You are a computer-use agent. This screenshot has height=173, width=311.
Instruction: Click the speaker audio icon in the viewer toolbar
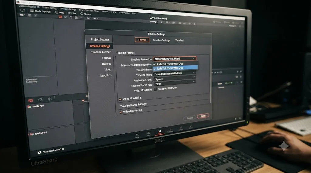[95, 18]
